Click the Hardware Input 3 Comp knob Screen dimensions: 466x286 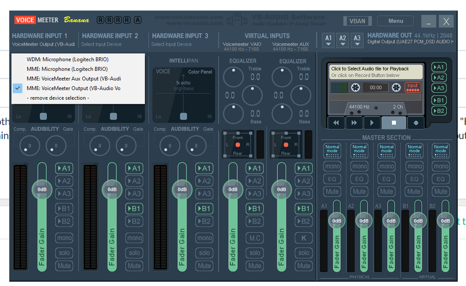click(170, 146)
